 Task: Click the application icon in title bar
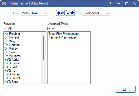(x=4, y=3)
